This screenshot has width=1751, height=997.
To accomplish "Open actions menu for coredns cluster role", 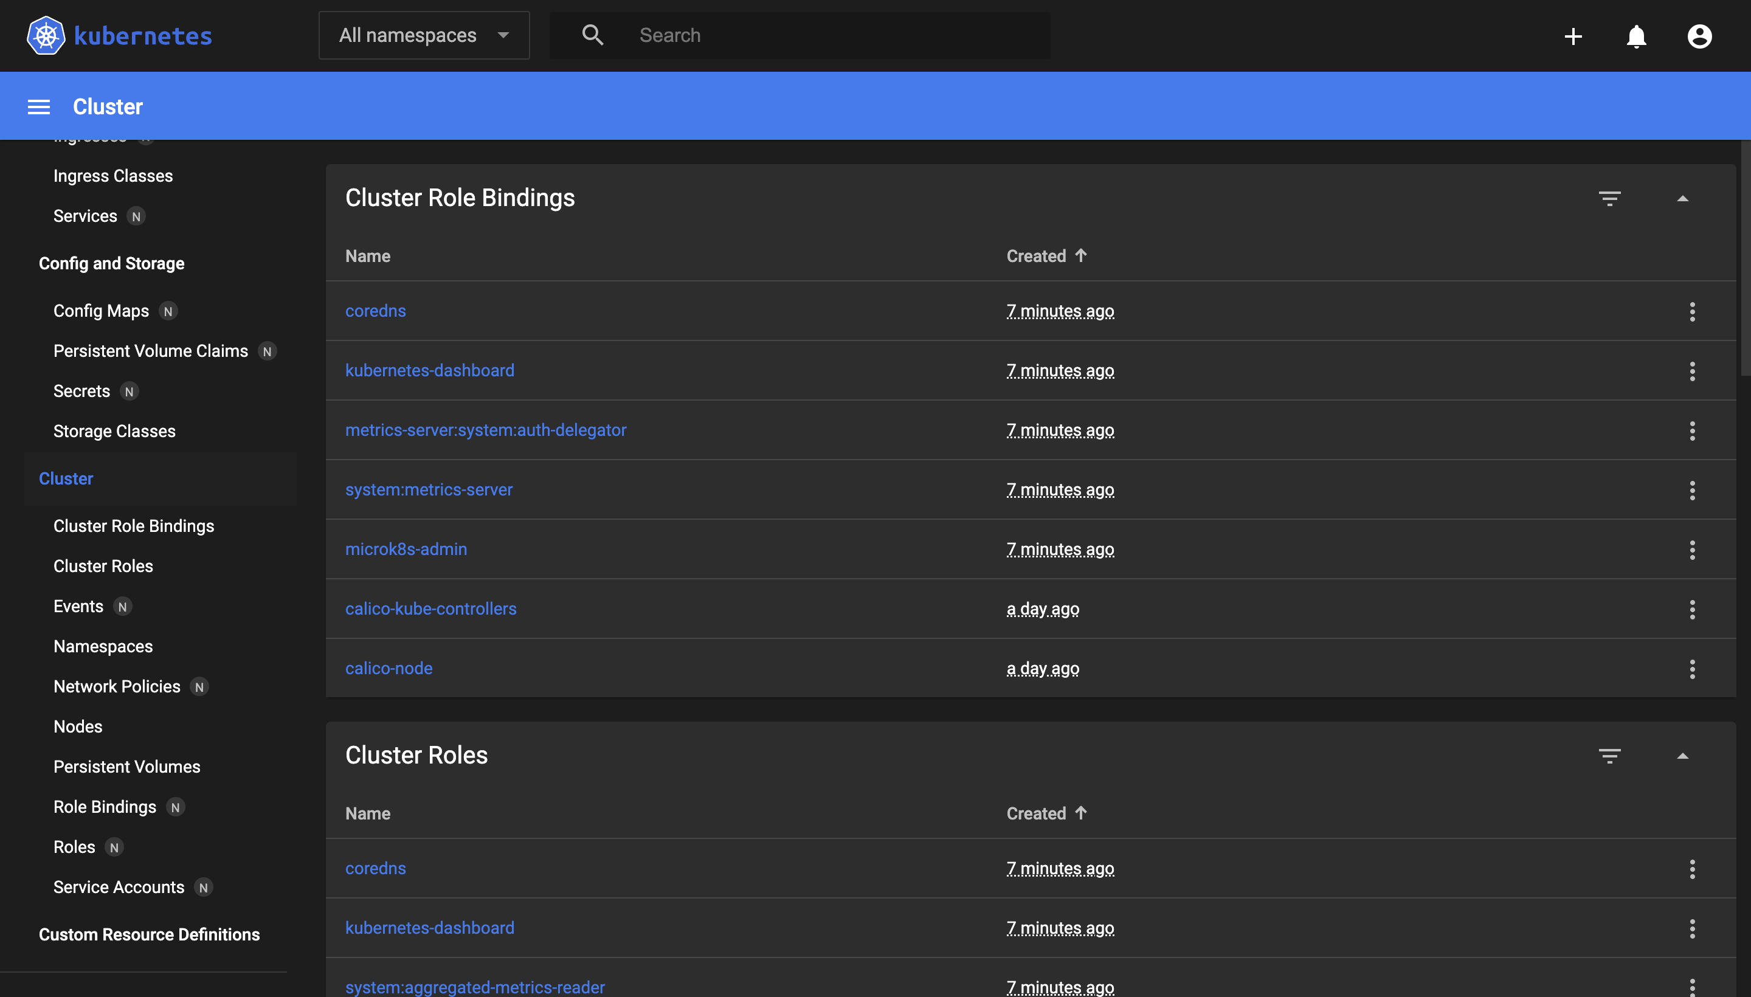I will pyautogui.click(x=1692, y=869).
